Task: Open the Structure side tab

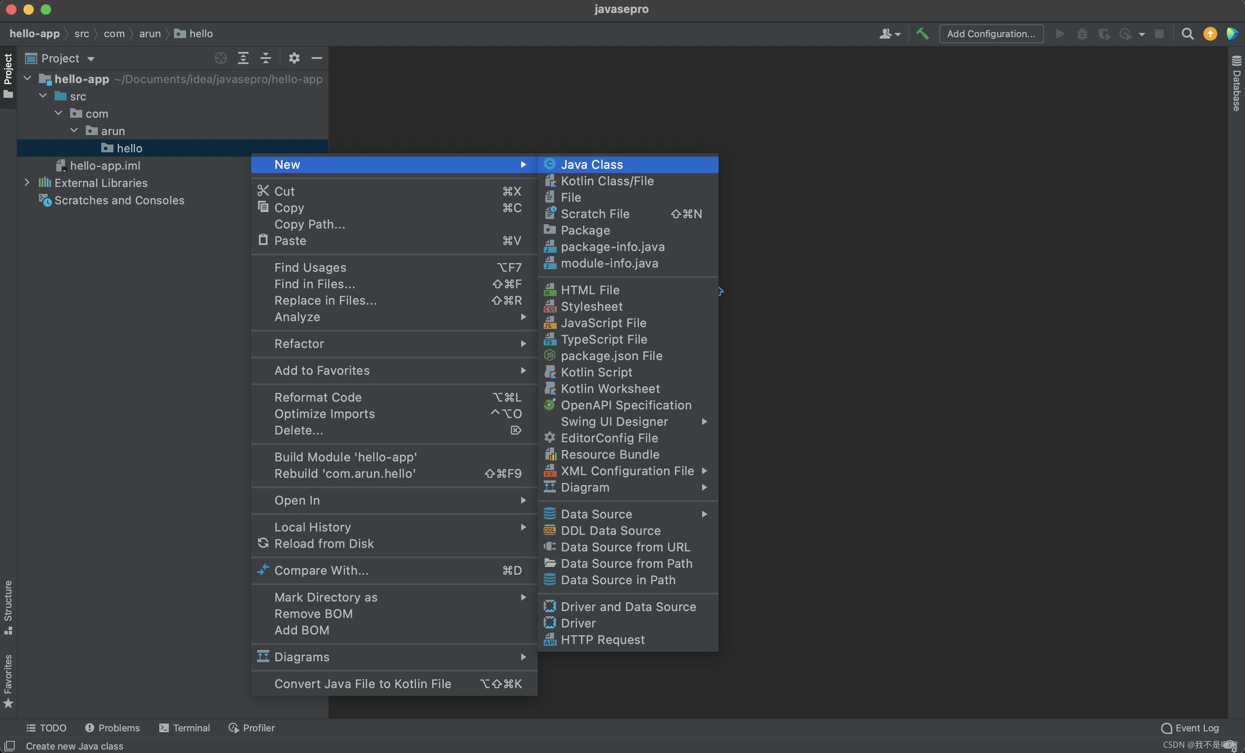Action: [x=8, y=608]
